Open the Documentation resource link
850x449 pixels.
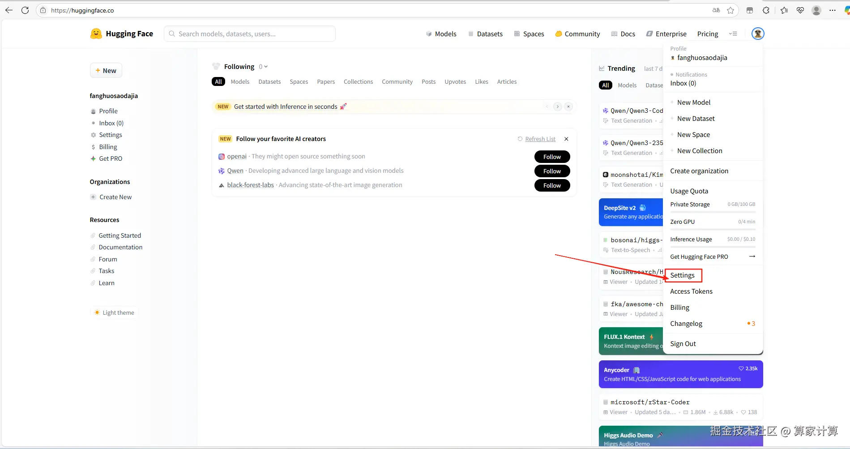[120, 247]
